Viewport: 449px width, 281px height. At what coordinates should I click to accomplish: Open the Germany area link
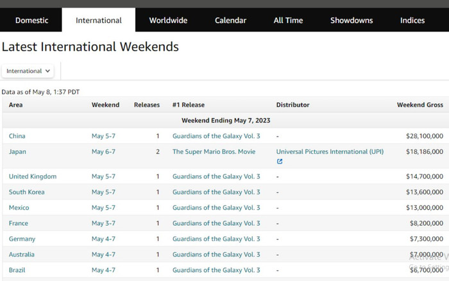point(22,239)
